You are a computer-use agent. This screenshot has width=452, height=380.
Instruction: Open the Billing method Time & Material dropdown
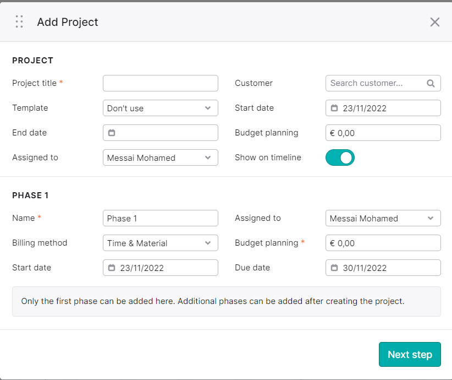click(160, 243)
